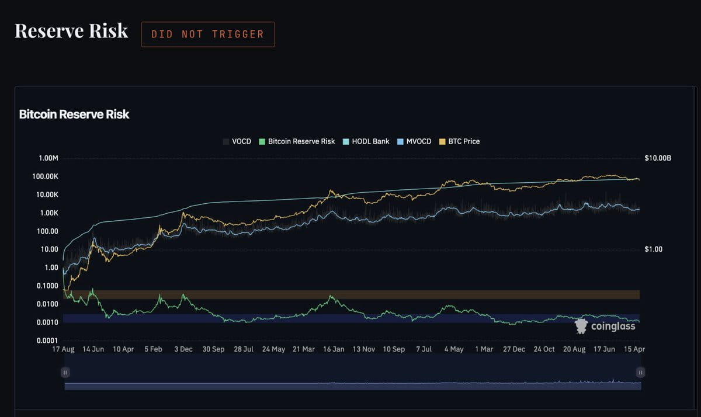Click the 16 Jan date axis label

[x=334, y=349]
